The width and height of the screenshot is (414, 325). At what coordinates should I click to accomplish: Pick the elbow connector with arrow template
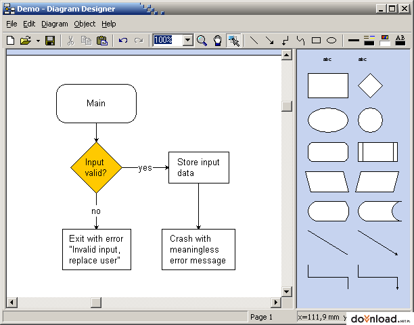[x=378, y=277]
